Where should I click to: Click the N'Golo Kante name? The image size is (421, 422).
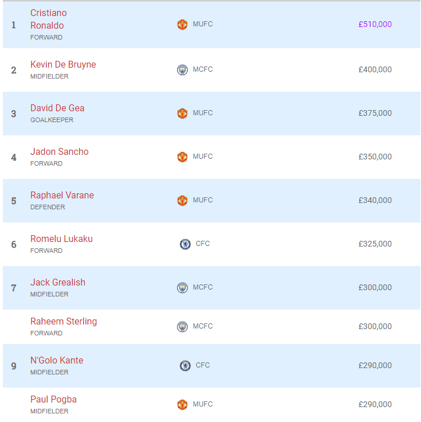click(57, 361)
